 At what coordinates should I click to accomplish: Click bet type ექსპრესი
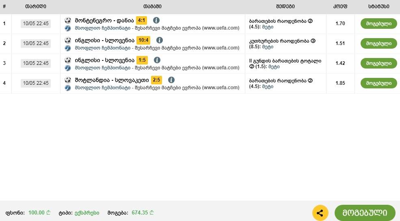(x=87, y=213)
